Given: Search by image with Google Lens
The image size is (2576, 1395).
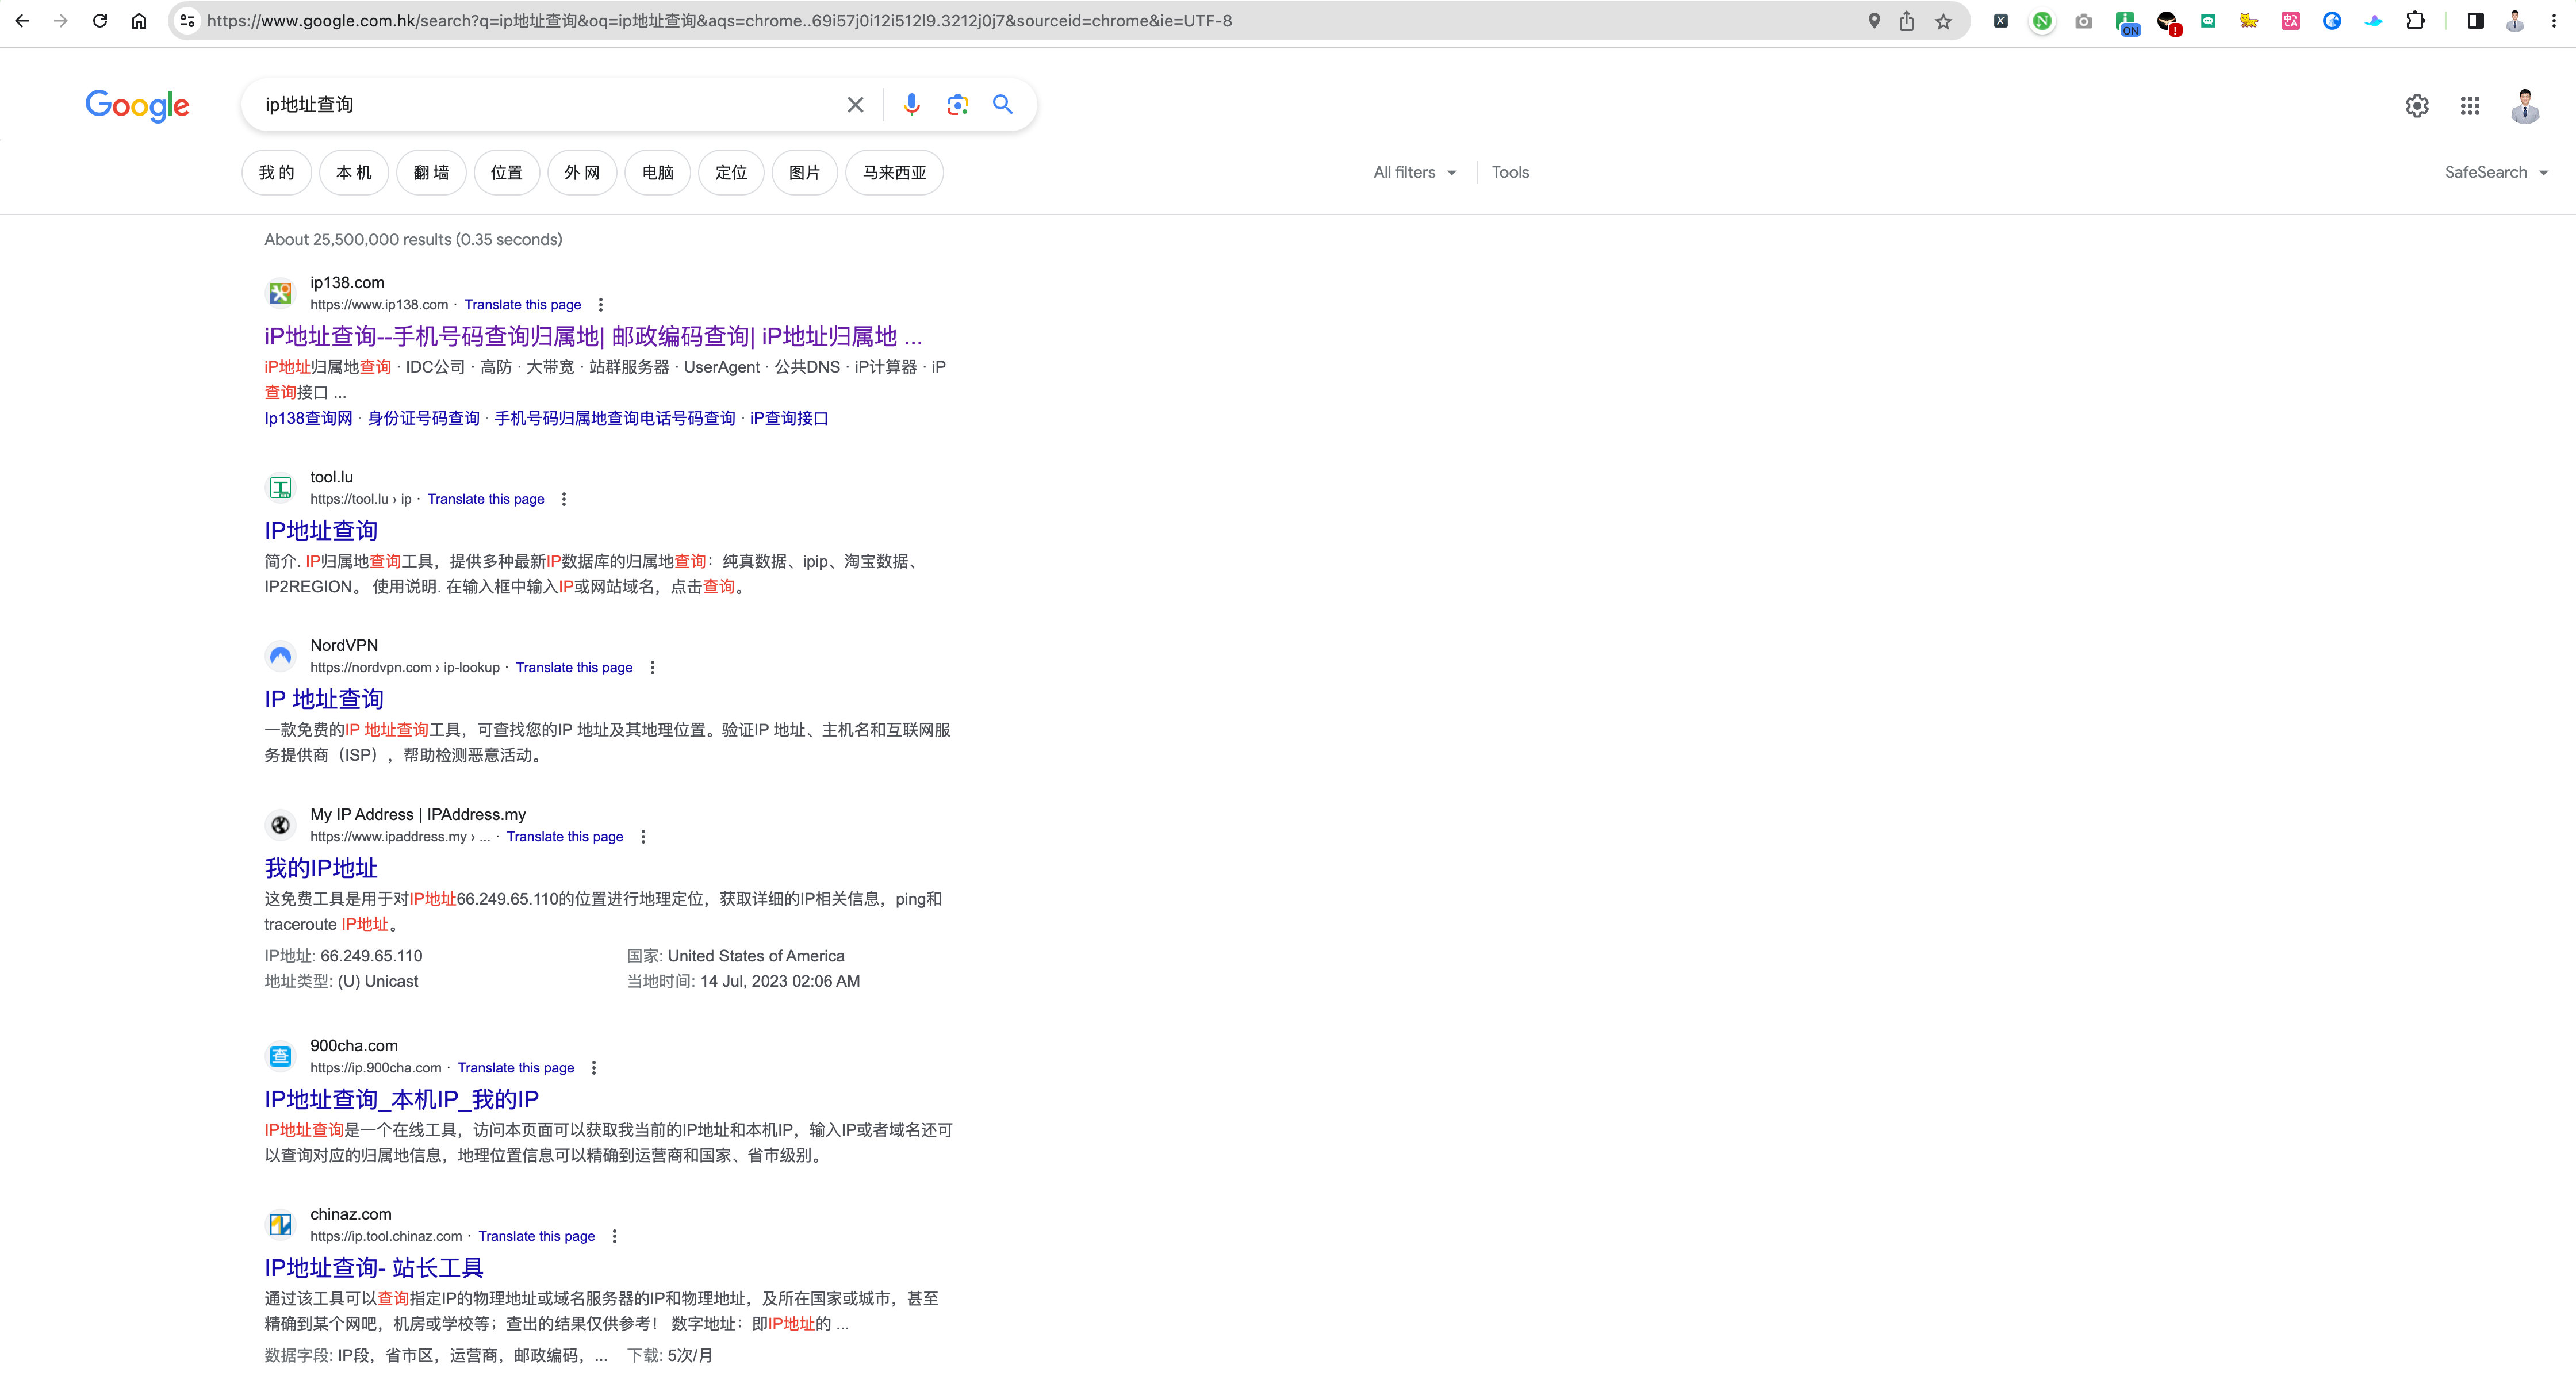Looking at the screenshot, I should [957, 105].
